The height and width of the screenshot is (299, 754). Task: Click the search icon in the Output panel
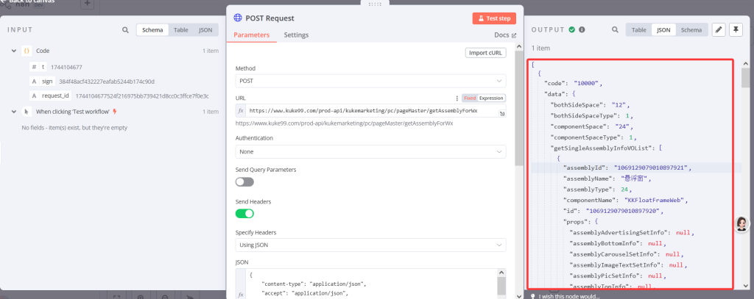[x=614, y=30]
